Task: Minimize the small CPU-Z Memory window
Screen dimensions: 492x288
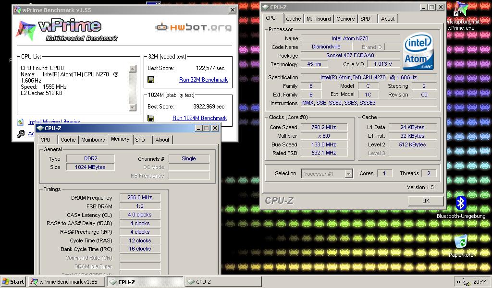Action: (198, 128)
